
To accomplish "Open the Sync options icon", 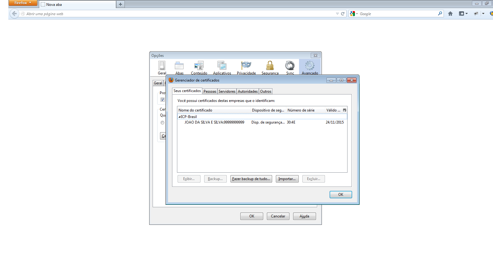I will (290, 65).
